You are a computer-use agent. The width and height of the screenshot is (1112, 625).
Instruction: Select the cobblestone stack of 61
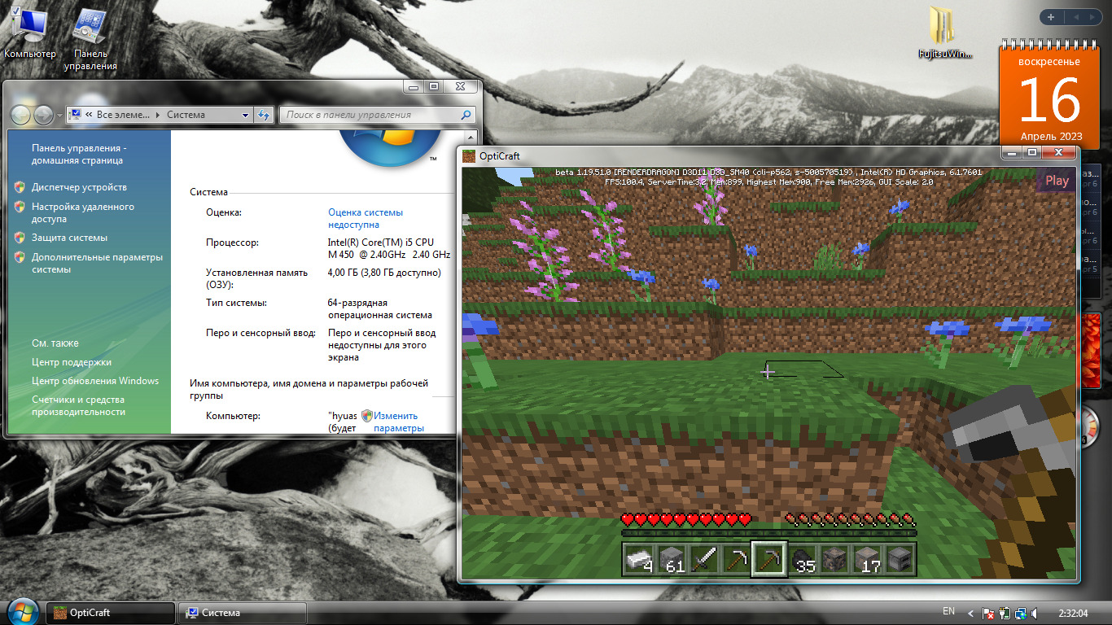point(672,559)
